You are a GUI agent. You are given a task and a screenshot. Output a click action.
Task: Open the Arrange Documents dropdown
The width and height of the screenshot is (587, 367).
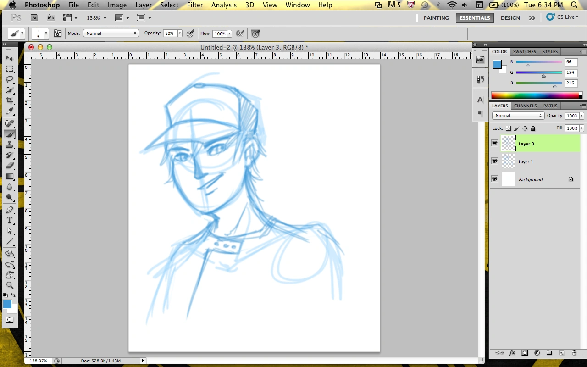[122, 17]
